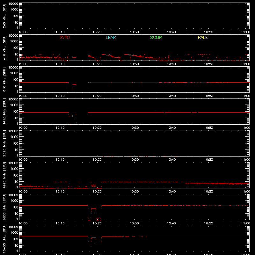Click 10:10 time label under 2695 MHz panel
Viewport: 255px width, 255px height.
[60, 160]
